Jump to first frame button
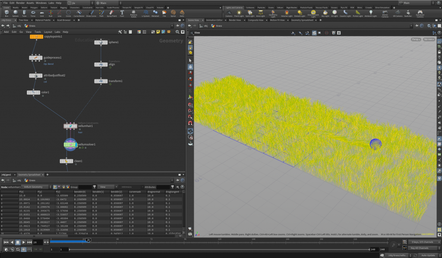This screenshot has width=442, height=258. pyautogui.click(x=6, y=242)
